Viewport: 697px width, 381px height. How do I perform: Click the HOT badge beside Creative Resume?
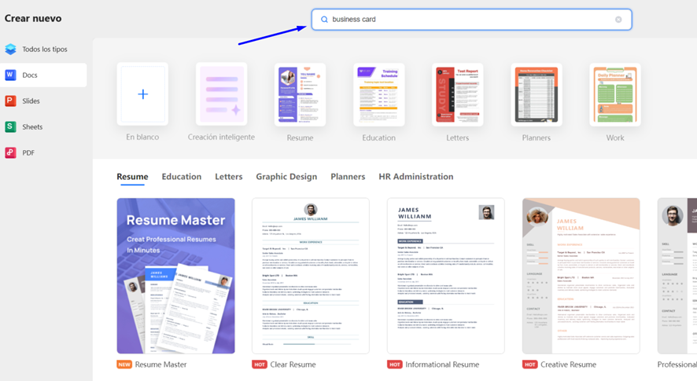click(530, 365)
